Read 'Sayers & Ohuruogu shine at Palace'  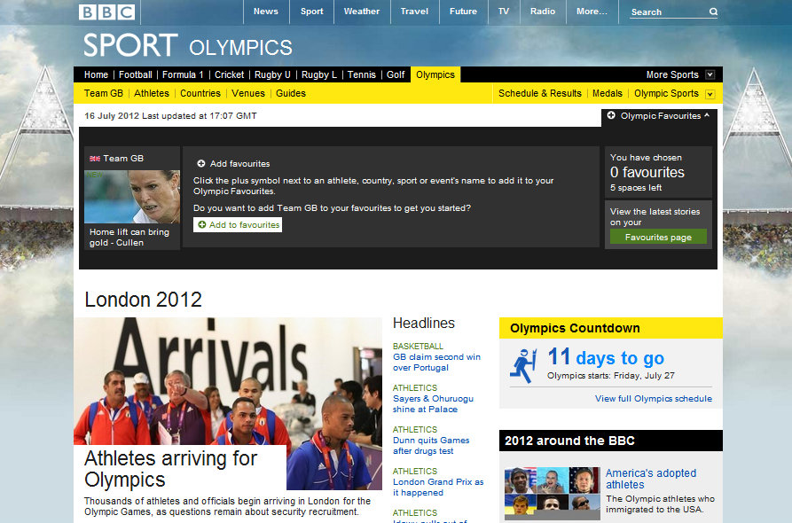pos(433,404)
